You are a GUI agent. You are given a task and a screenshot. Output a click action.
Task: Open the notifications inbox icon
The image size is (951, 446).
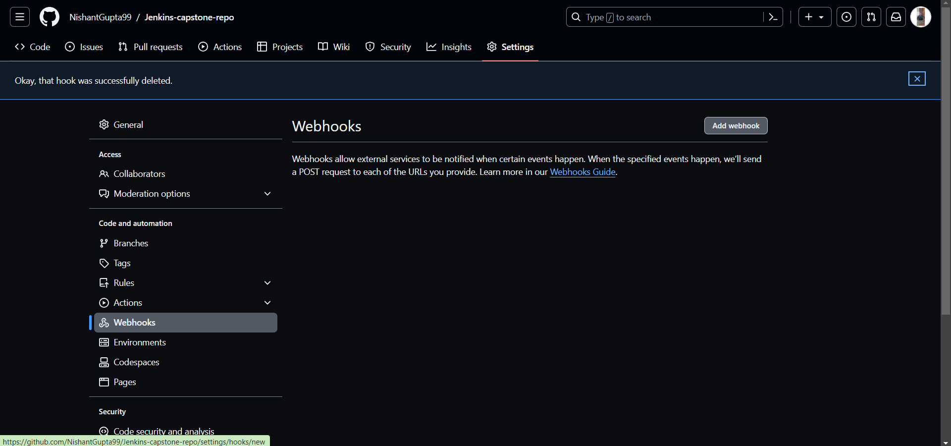click(896, 17)
